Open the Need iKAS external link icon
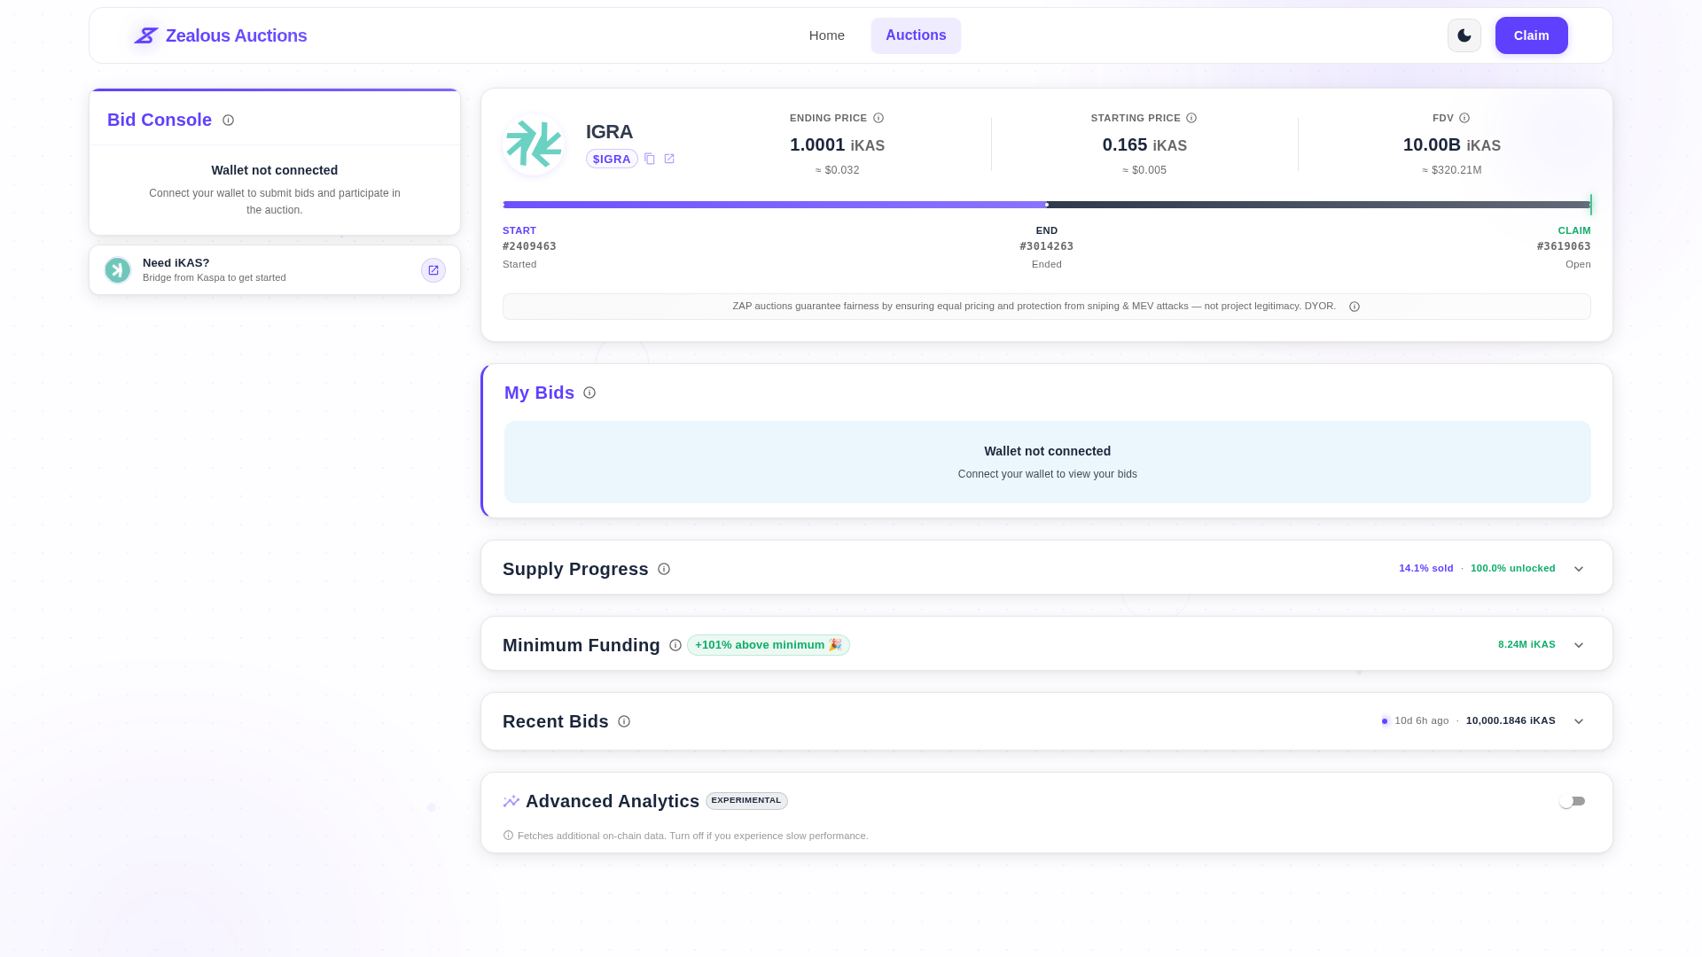Viewport: 1702px width, 957px height. [x=433, y=270]
